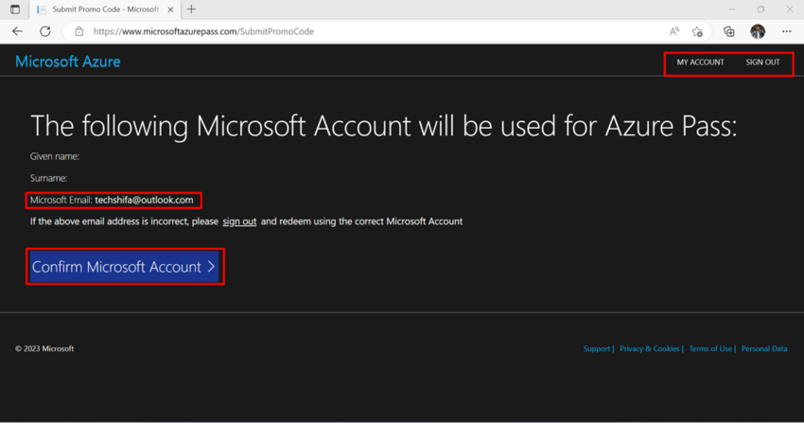Close the browser window

coord(790,9)
